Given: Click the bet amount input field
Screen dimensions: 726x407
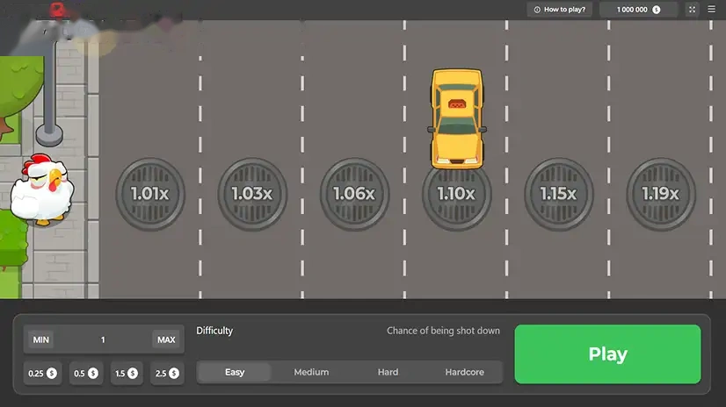Looking at the screenshot, I should point(103,339).
